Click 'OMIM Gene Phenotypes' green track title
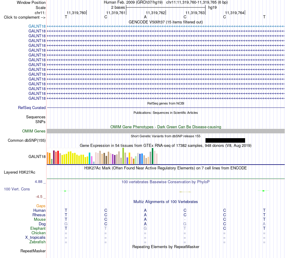 (166, 127)
